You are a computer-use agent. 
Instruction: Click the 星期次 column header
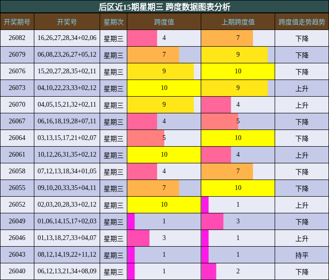click(113, 21)
